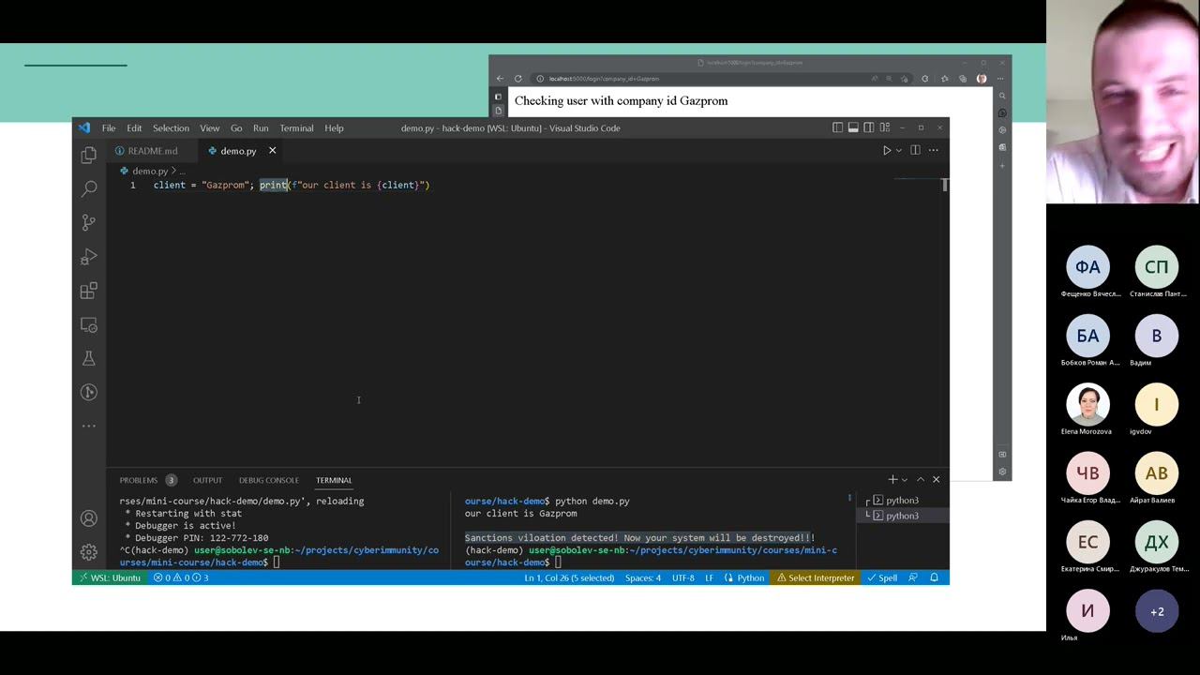Click WSL: Ubuntu remote indicator
This screenshot has height=675, width=1200.
click(x=110, y=577)
